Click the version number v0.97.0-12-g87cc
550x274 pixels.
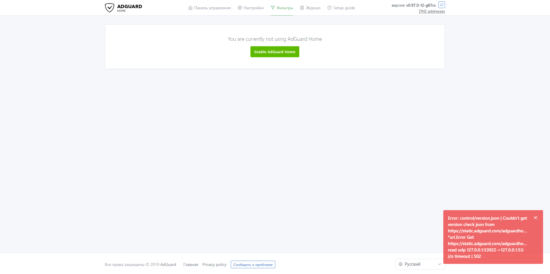click(x=421, y=5)
